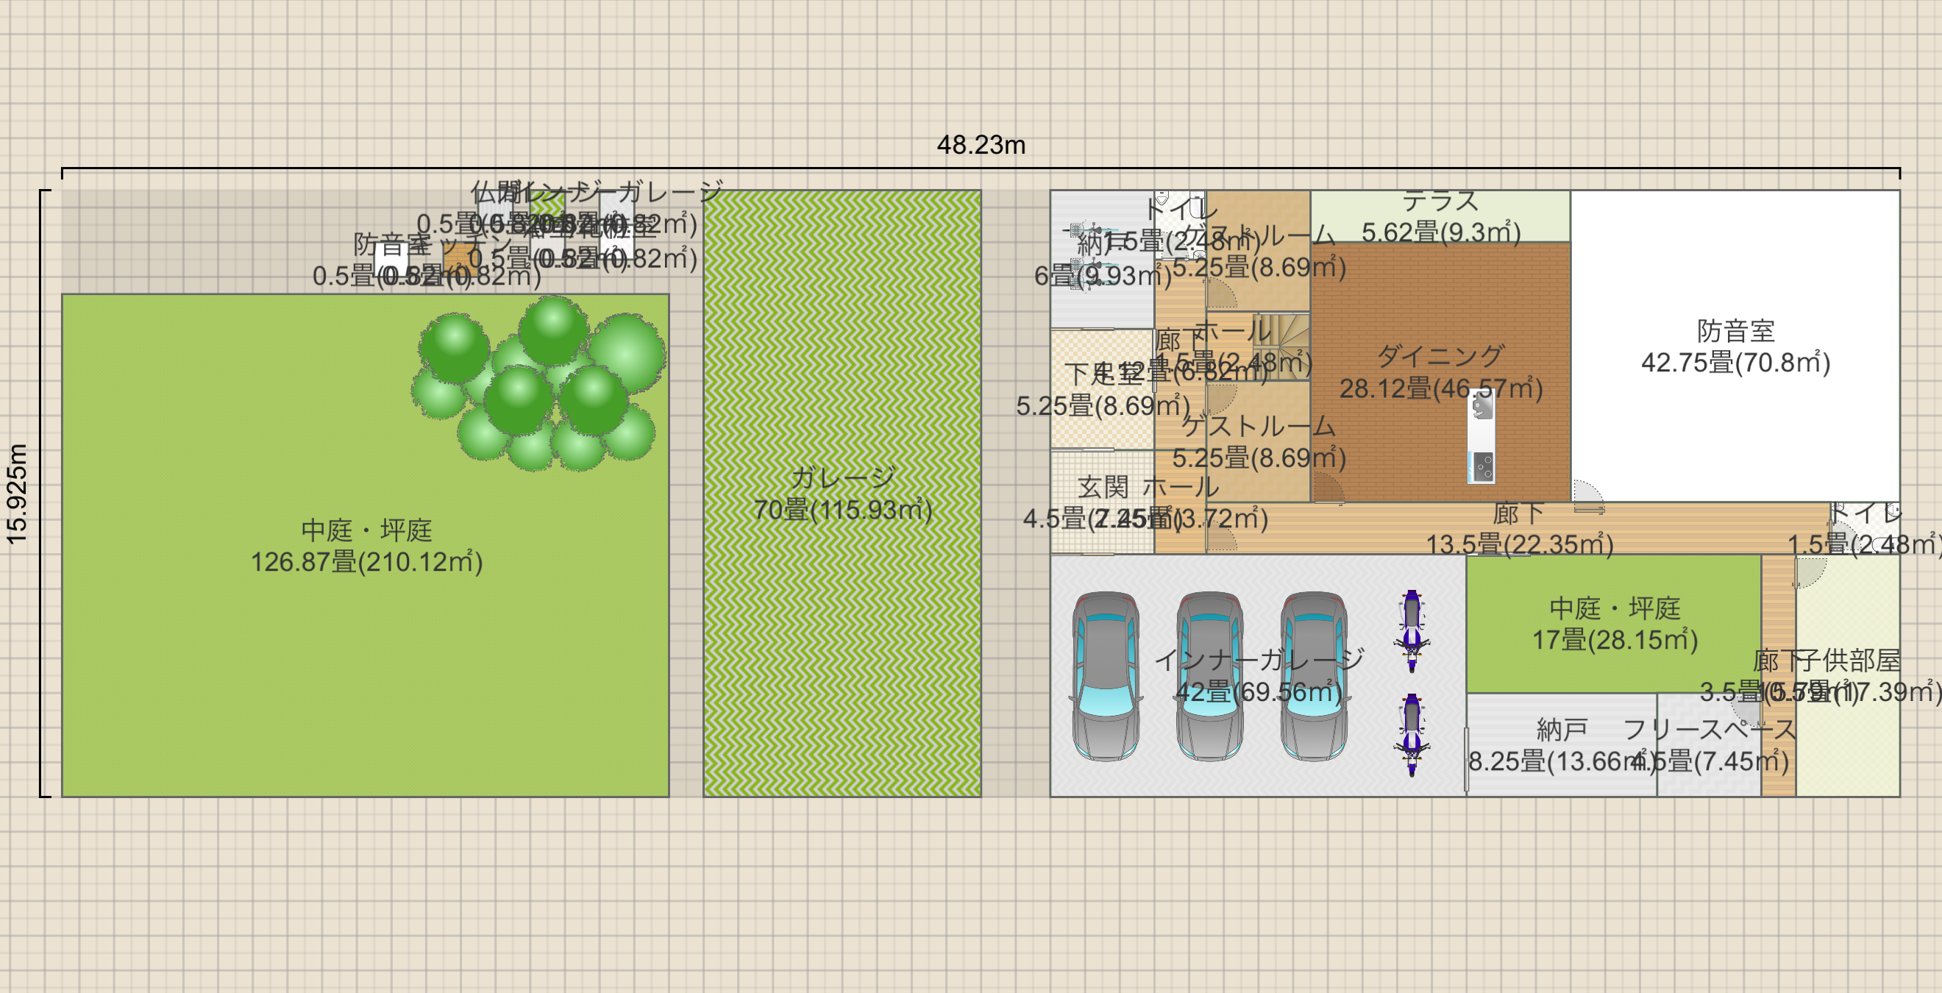The image size is (1942, 993).
Task: Select the car nearest the garage's left wall
Action: pyautogui.click(x=1106, y=676)
